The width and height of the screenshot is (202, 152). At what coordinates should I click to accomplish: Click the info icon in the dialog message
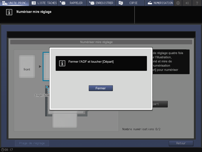[62, 63]
